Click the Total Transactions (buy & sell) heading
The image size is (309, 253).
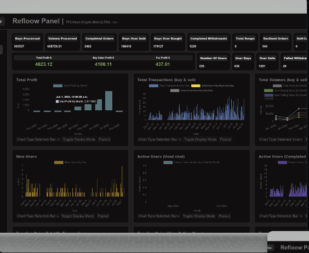point(167,80)
